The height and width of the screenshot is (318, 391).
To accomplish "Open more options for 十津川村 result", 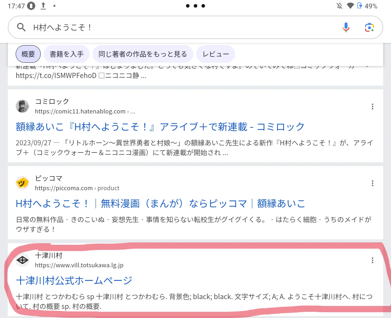I will tap(372, 260).
